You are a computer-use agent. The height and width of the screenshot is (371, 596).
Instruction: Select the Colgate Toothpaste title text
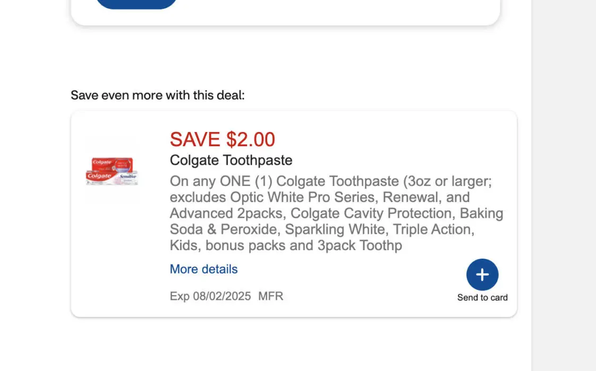[x=231, y=160]
